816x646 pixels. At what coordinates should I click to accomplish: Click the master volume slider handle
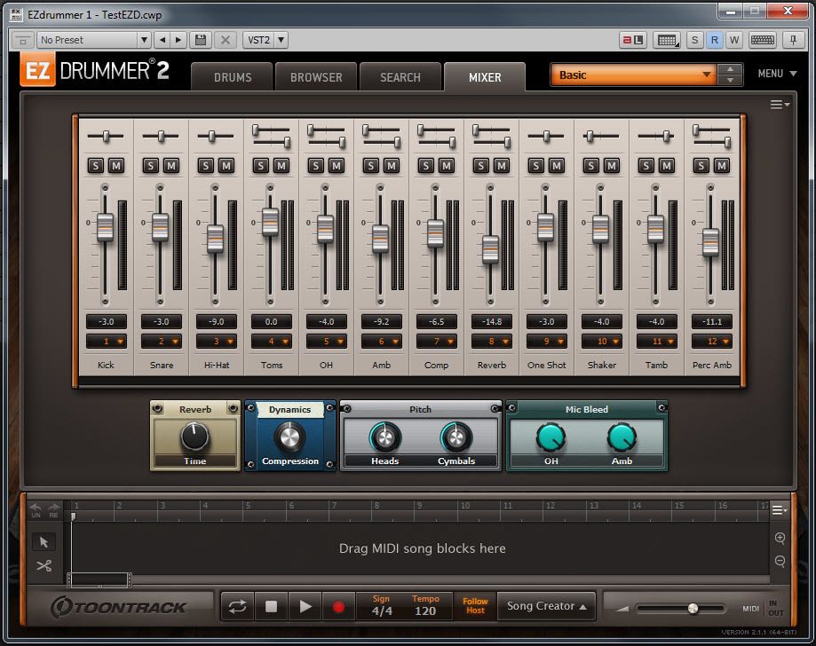coord(693,609)
